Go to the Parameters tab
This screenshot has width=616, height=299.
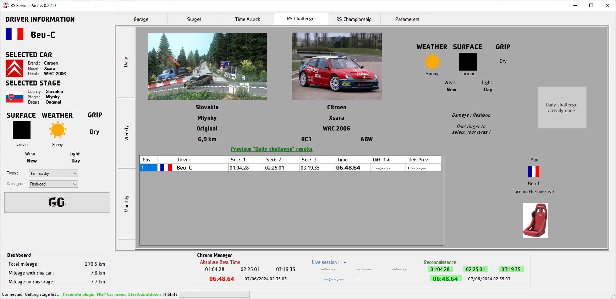(x=407, y=19)
